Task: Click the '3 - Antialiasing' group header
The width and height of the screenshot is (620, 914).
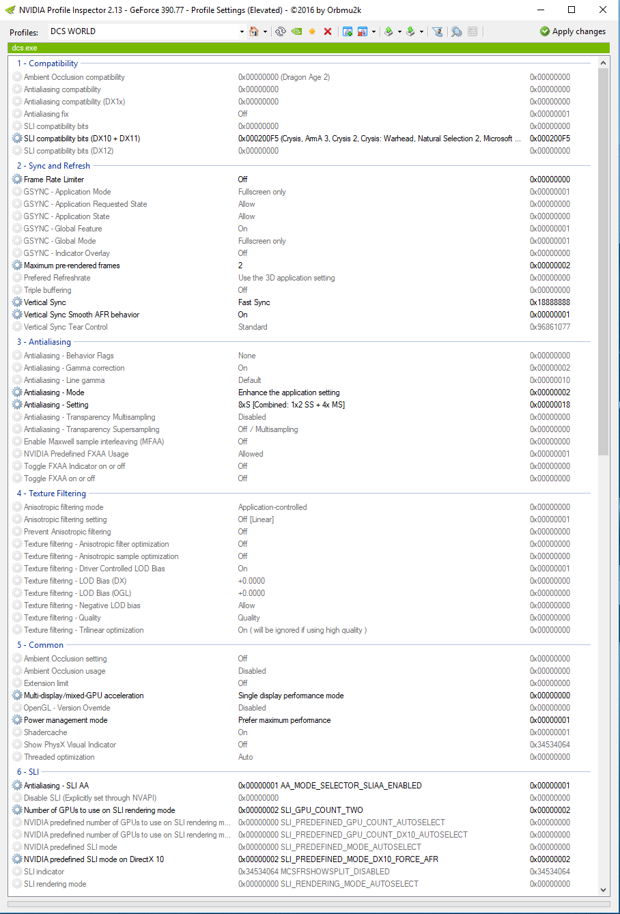Action: coord(44,342)
